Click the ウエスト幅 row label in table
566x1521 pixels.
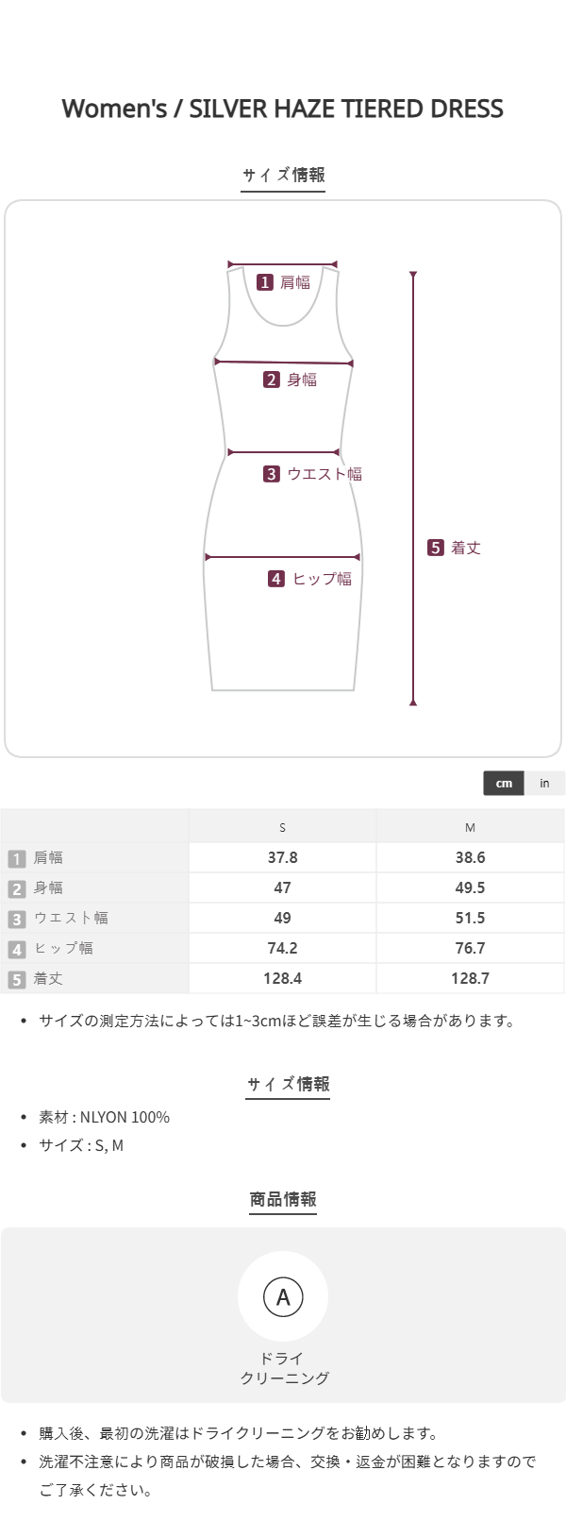coord(71,918)
